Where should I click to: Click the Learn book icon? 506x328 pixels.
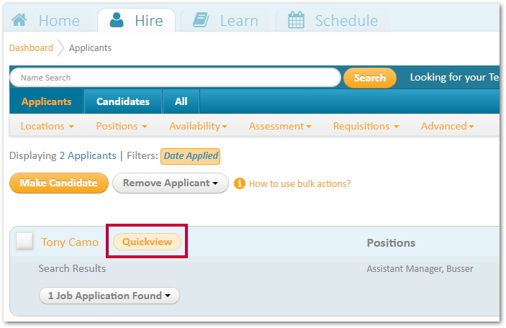(x=201, y=20)
